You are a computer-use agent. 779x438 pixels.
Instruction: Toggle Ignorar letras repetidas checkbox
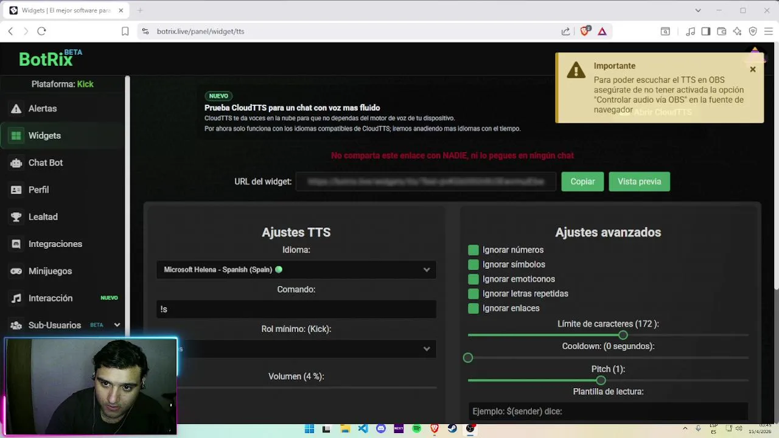click(473, 294)
